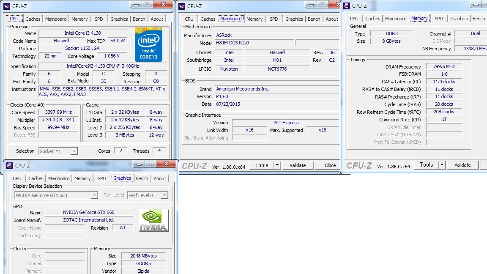The image size is (487, 274).
Task: Click the processor name "Intel Core i3 4130"
Action: (x=82, y=33)
